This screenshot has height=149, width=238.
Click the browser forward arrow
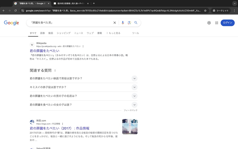[x=10, y=11]
